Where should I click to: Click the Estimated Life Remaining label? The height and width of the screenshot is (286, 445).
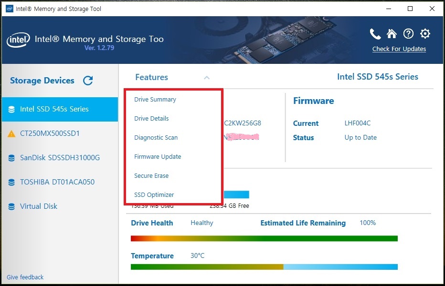point(303,223)
